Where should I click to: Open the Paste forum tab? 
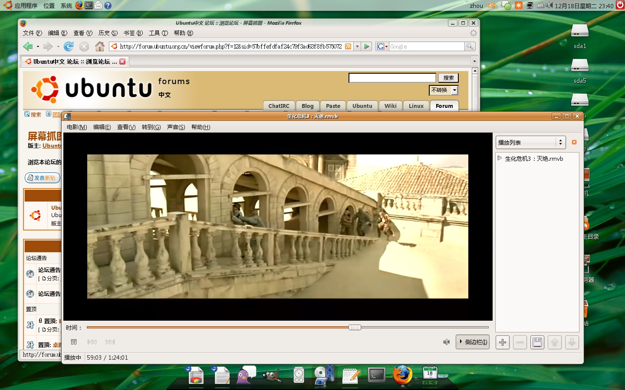pyautogui.click(x=333, y=106)
